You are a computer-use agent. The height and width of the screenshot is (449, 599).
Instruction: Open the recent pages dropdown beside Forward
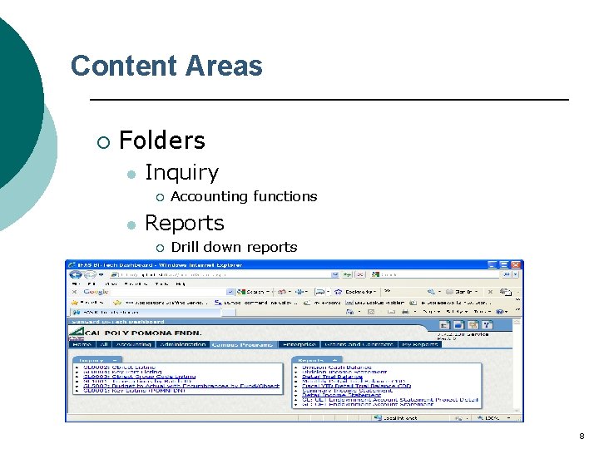101,275
